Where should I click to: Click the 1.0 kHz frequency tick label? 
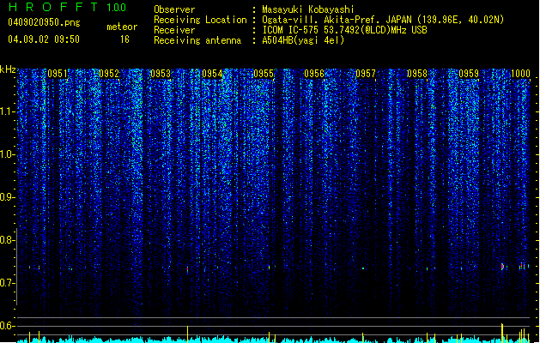pyautogui.click(x=8, y=154)
